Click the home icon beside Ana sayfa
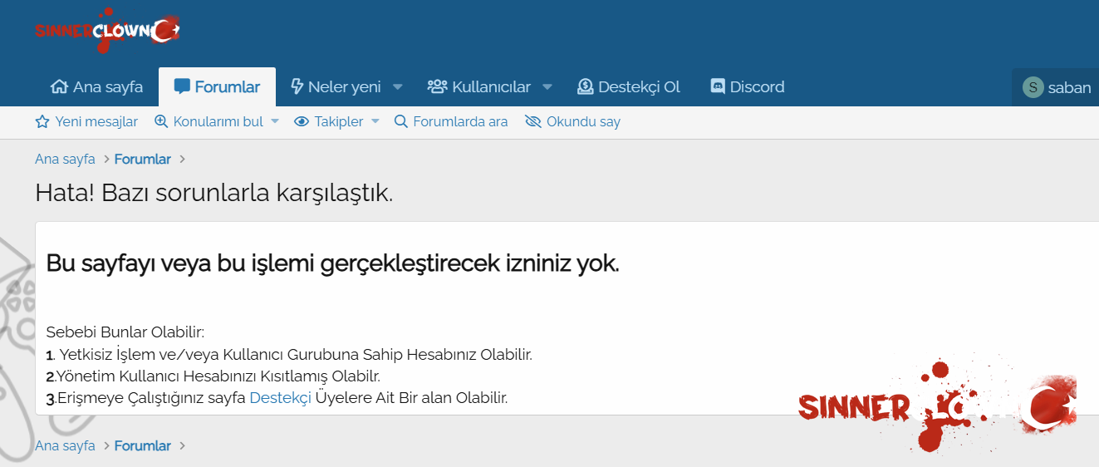 [x=59, y=87]
